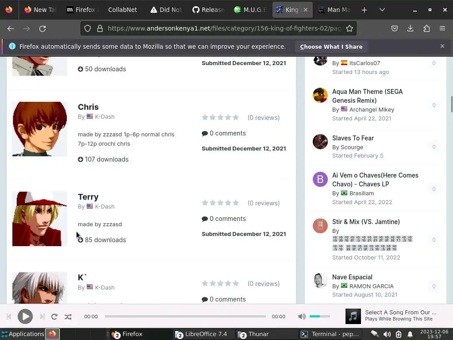The image size is (453, 340).
Task: Open Terminal from taskbar
Action: pyautogui.click(x=330, y=334)
